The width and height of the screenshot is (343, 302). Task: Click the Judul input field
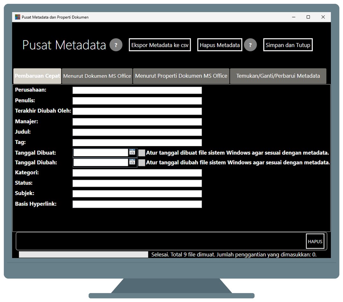137,132
